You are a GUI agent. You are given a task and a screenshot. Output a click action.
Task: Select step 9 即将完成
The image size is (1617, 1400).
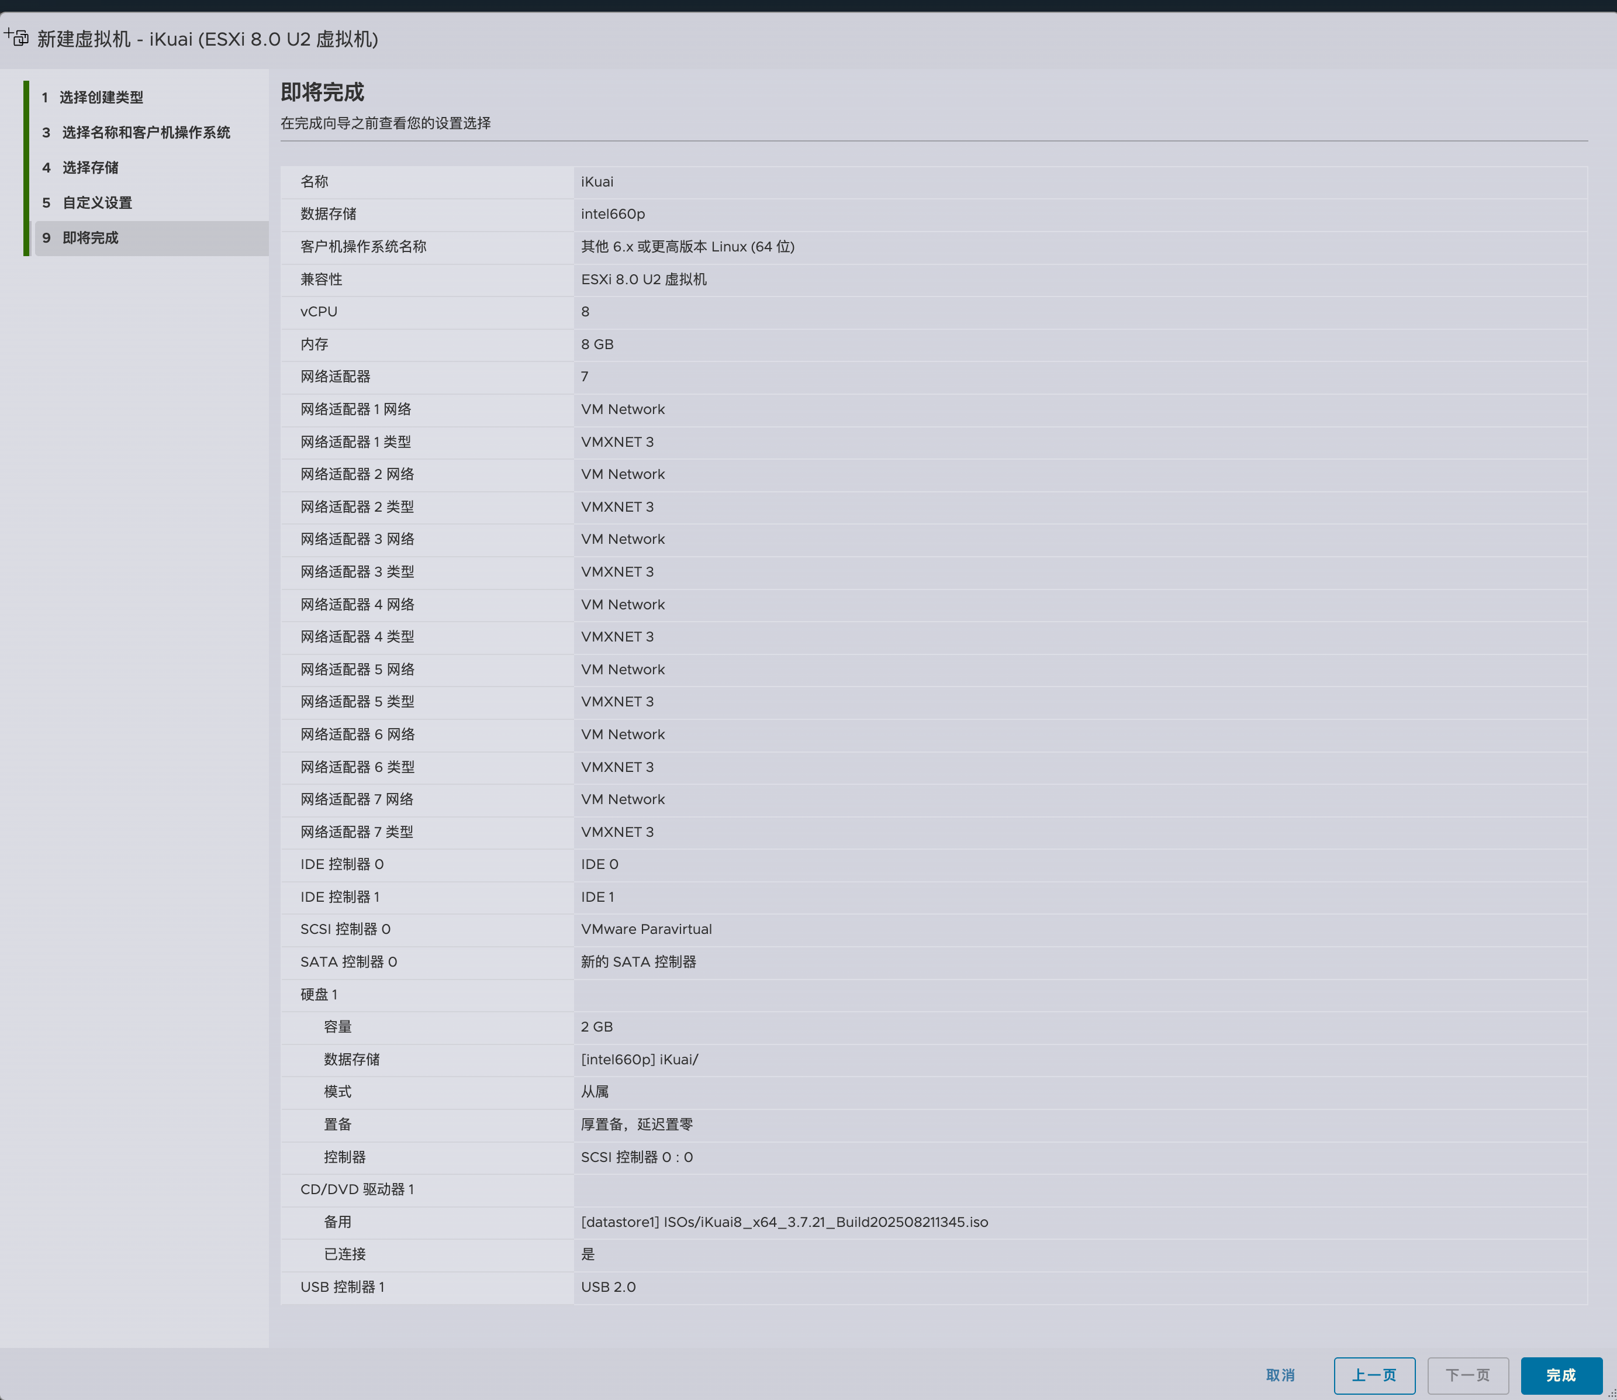point(90,238)
